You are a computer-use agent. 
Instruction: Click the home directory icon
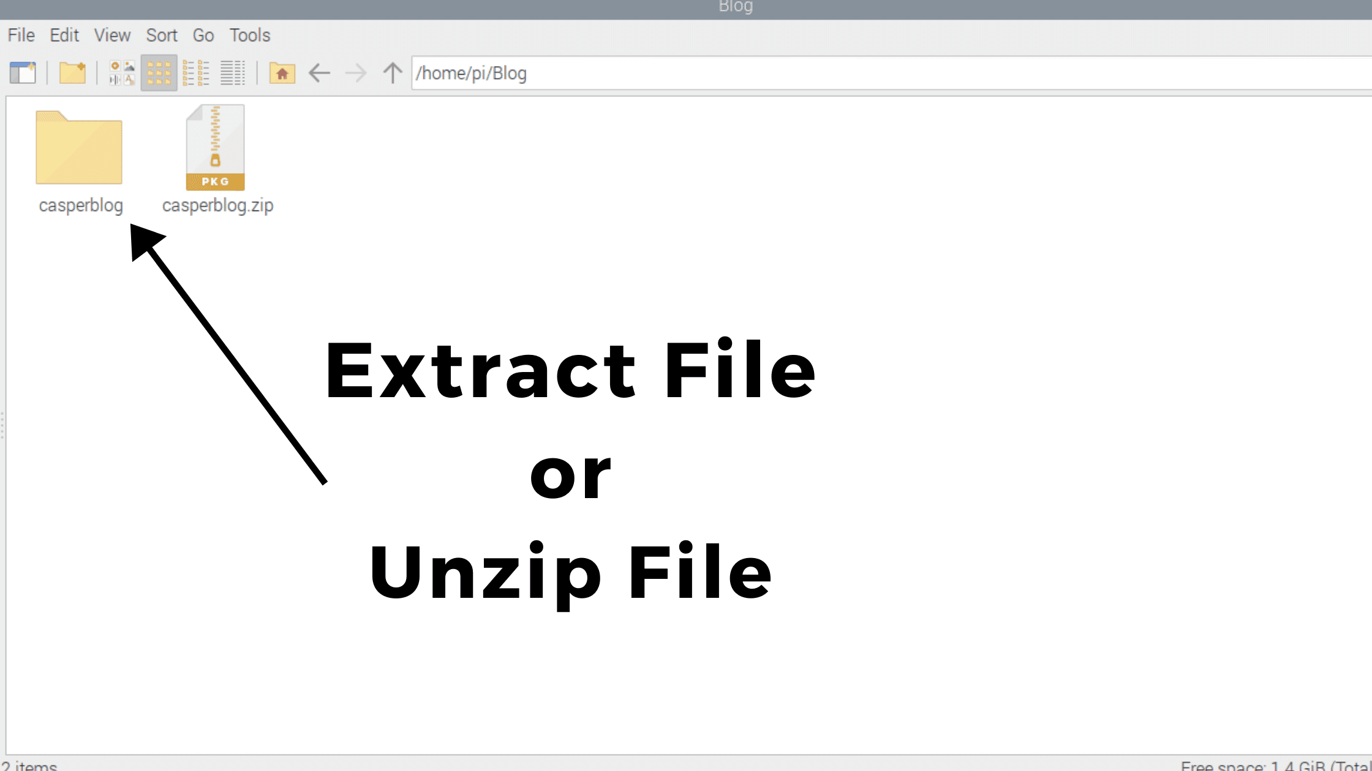coord(282,72)
